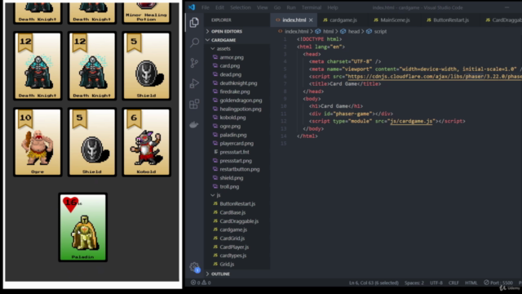Follow the js/cardgame.js link in code
Image resolution: width=522 pixels, height=294 pixels.
[x=411, y=121]
